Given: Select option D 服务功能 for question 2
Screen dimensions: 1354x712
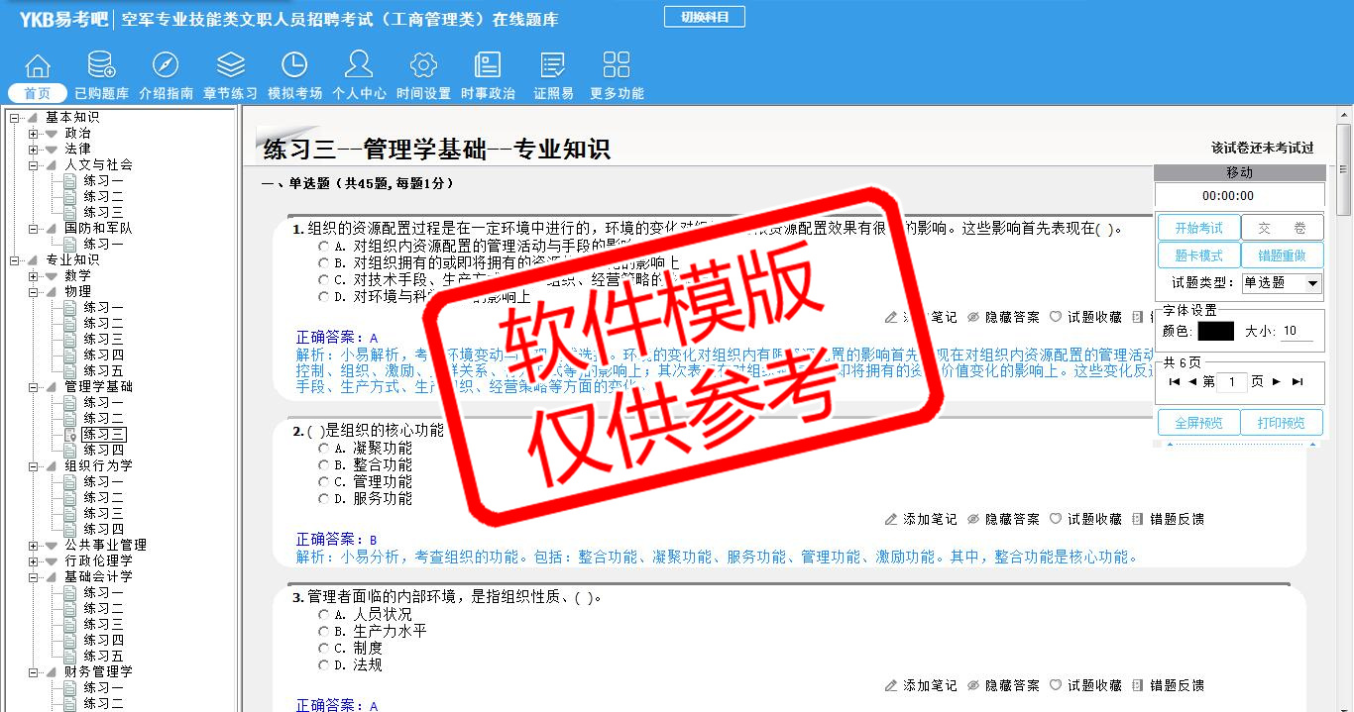Looking at the screenshot, I should point(323,499).
